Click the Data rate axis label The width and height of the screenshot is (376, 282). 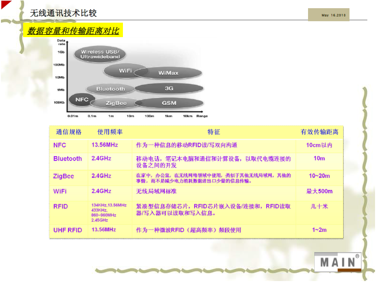[x=61, y=42]
